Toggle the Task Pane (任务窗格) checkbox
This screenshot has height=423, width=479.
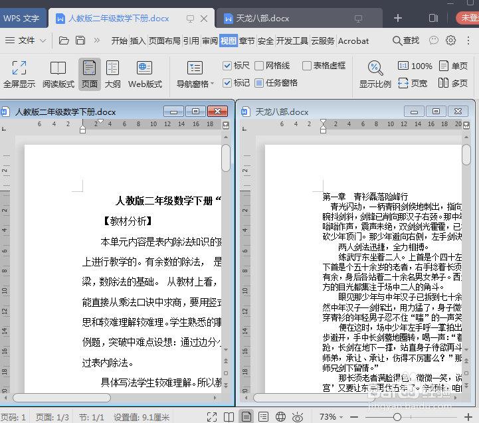(258, 83)
